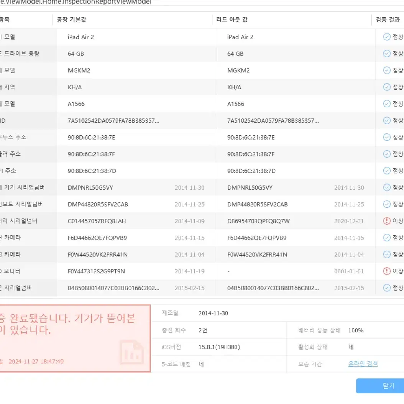Image resolution: width=404 pixels, height=404 pixels.
Task: Click the red verification complete message
Action: 67,324
